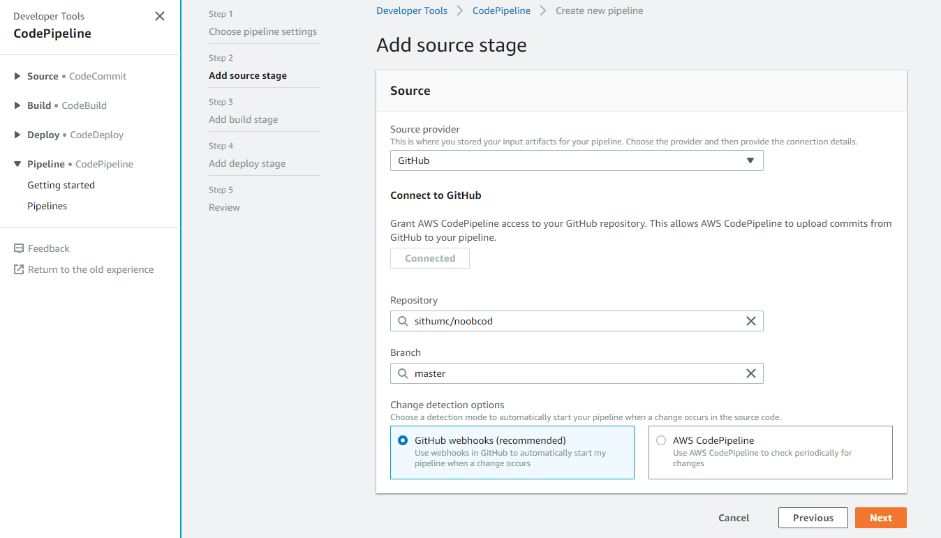Clear the Repository field with X icon
The height and width of the screenshot is (538, 941).
(x=751, y=321)
